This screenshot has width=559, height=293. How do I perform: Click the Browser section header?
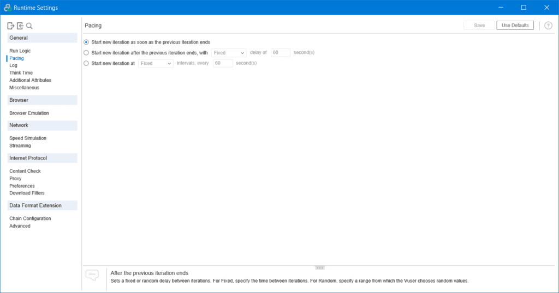click(42, 100)
